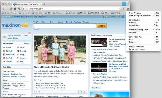Open Sisters Recreate Childhood Photos headline

click(51, 67)
